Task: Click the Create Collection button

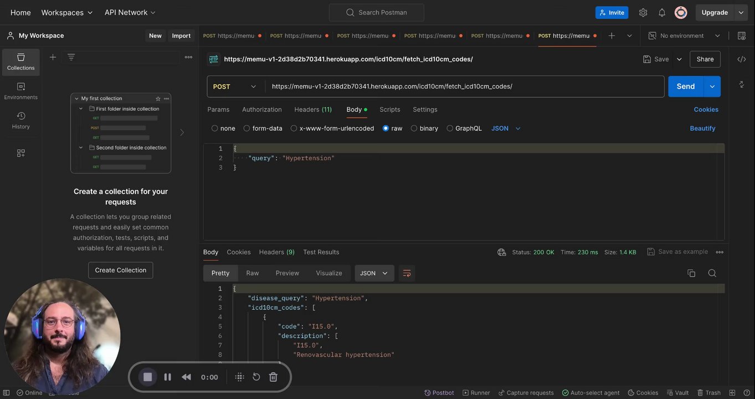Action: pyautogui.click(x=120, y=270)
